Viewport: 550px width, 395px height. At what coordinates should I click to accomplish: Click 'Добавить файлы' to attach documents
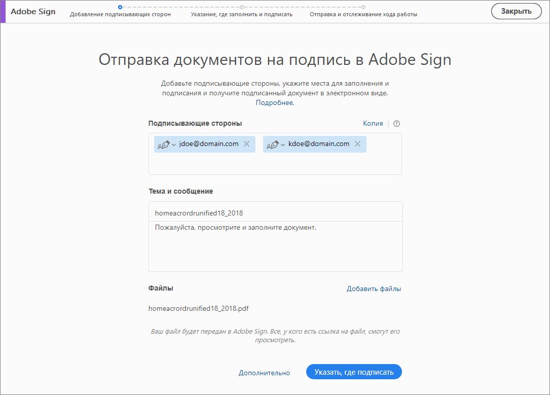(x=373, y=288)
